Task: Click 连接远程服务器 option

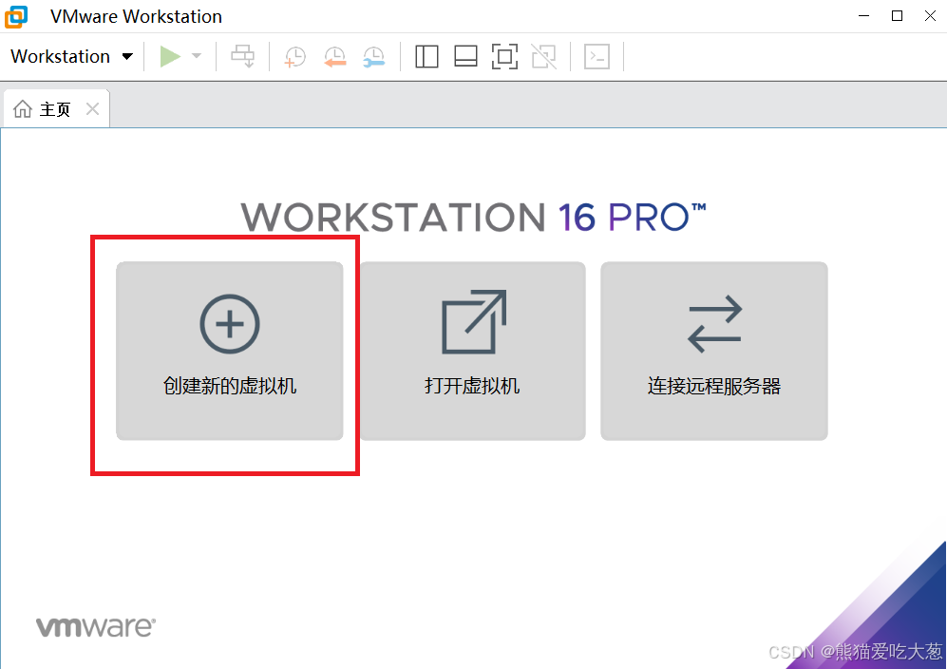Action: (713, 352)
